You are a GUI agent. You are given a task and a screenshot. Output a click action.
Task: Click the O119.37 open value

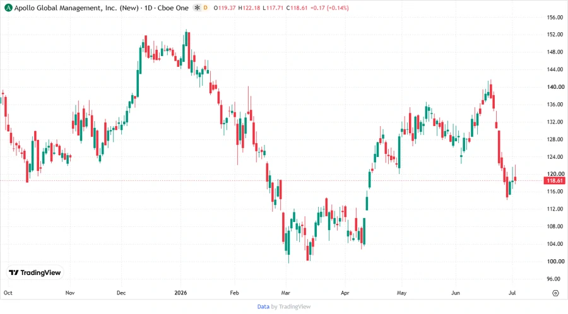pos(225,8)
